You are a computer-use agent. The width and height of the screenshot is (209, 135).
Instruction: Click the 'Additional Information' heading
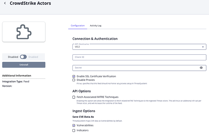(17, 76)
